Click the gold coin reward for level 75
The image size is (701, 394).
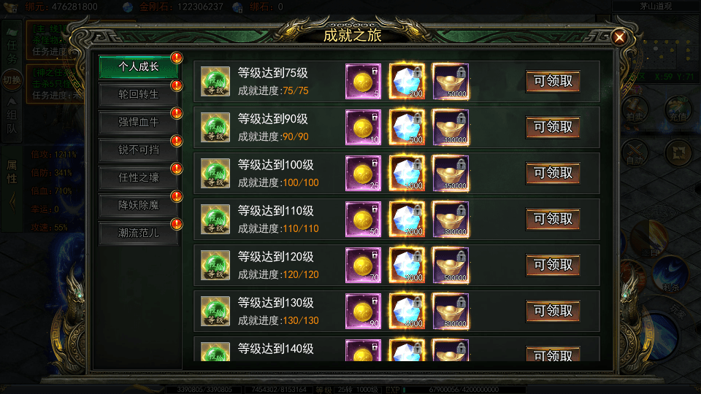363,81
